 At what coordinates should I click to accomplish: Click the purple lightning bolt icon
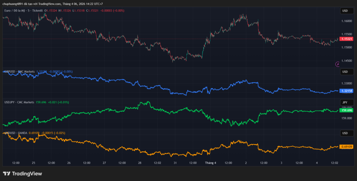[x=337, y=64]
